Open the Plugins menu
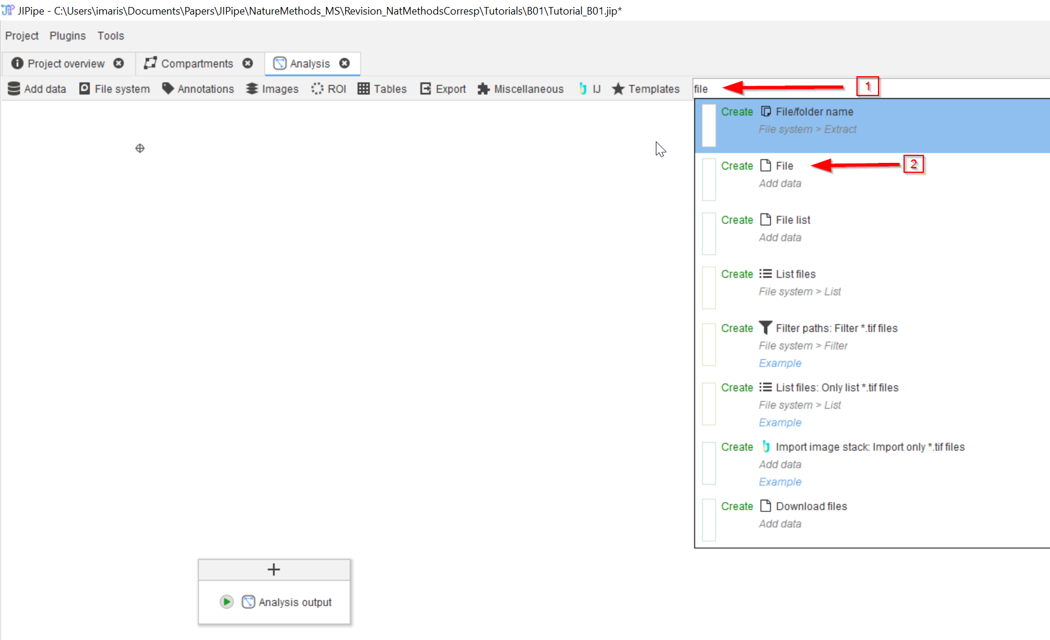Screen dimensions: 1050x640 point(67,35)
